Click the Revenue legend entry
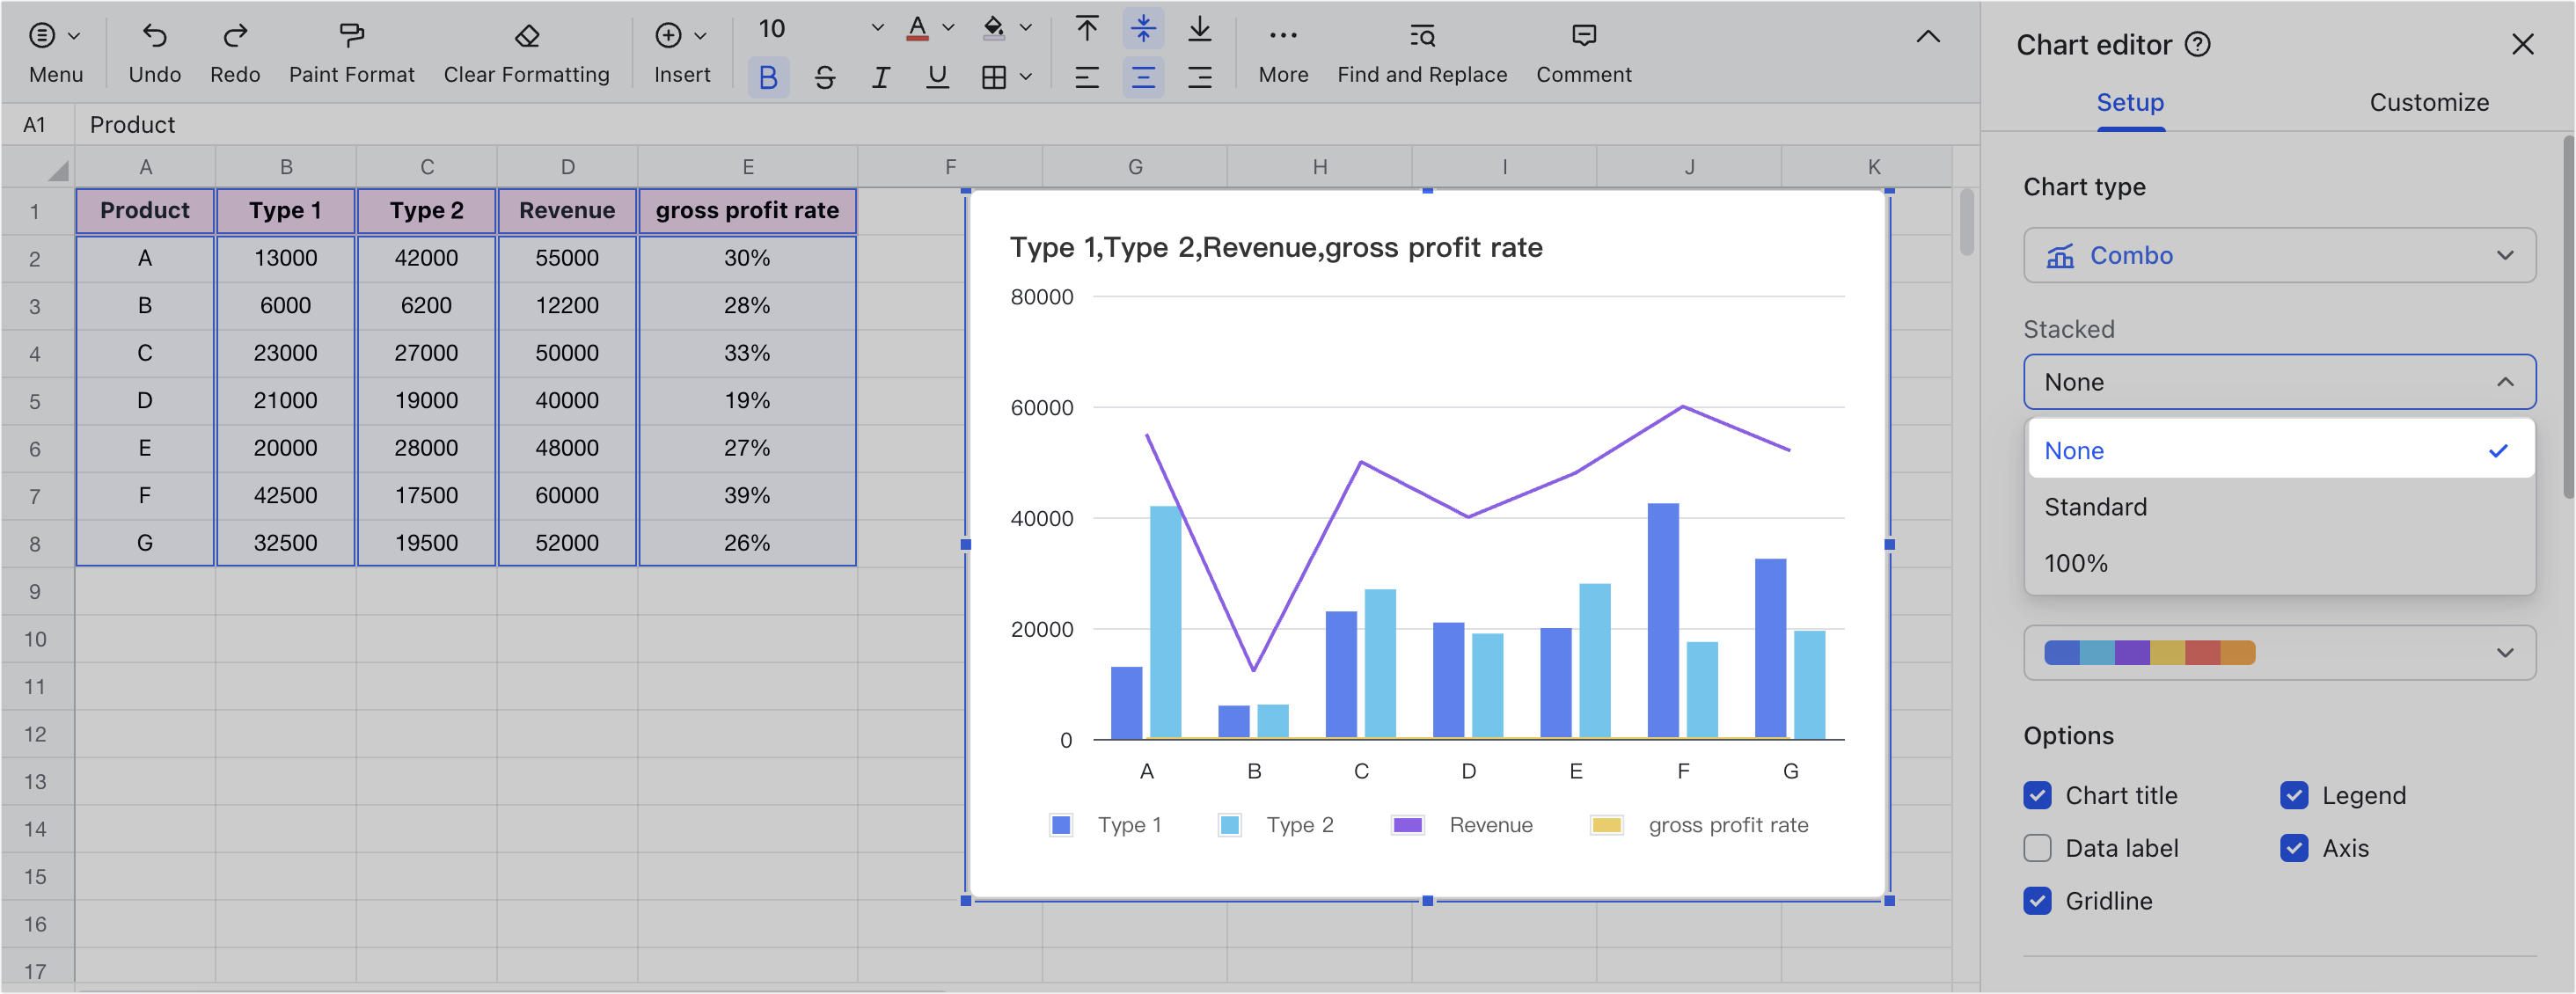 pyautogui.click(x=1462, y=825)
